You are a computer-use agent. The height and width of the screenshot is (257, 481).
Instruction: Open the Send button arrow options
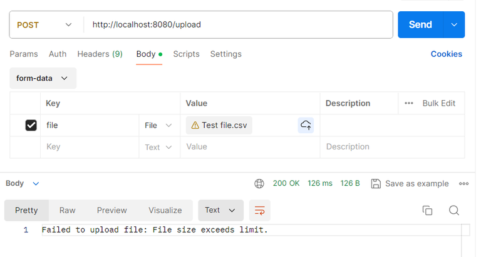[454, 25]
